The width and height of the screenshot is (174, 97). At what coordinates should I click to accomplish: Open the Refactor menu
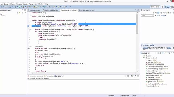click(12, 4)
